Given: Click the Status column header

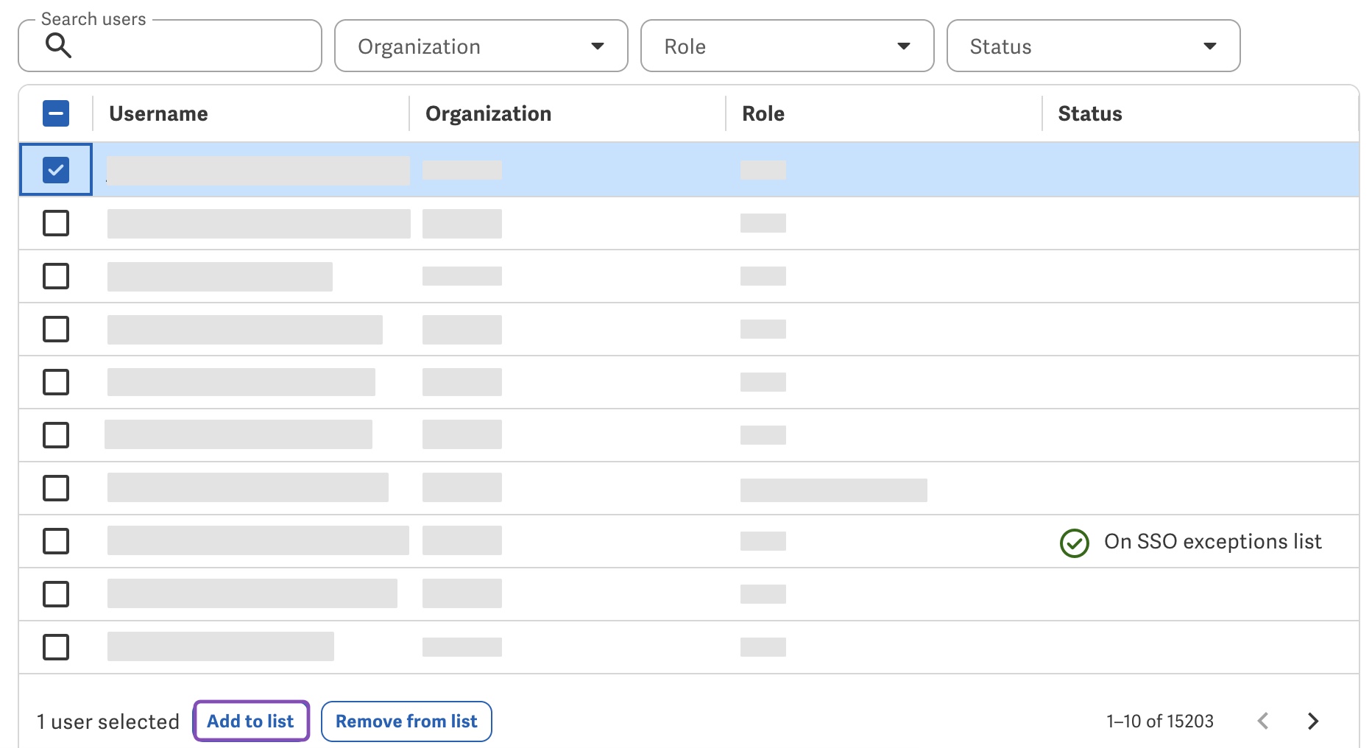Looking at the screenshot, I should tap(1090, 113).
